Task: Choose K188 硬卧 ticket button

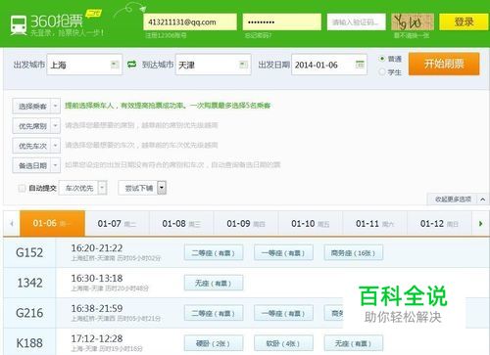Action: click(x=214, y=343)
